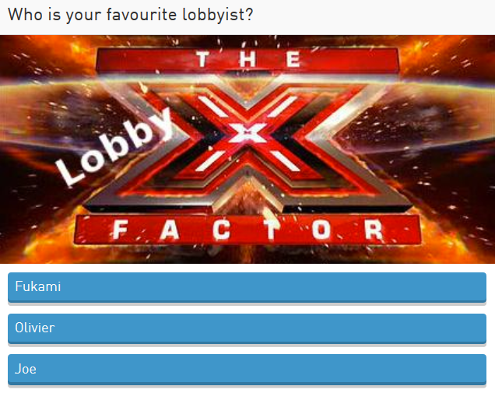Vote for Fukami as favourite lobbyist
The height and width of the screenshot is (393, 495).
pyautogui.click(x=247, y=287)
